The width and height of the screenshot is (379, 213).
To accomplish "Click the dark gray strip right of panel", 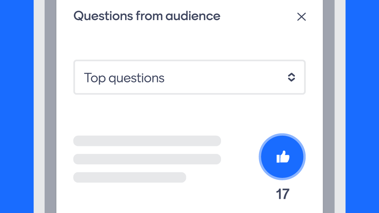I will click(x=328, y=106).
